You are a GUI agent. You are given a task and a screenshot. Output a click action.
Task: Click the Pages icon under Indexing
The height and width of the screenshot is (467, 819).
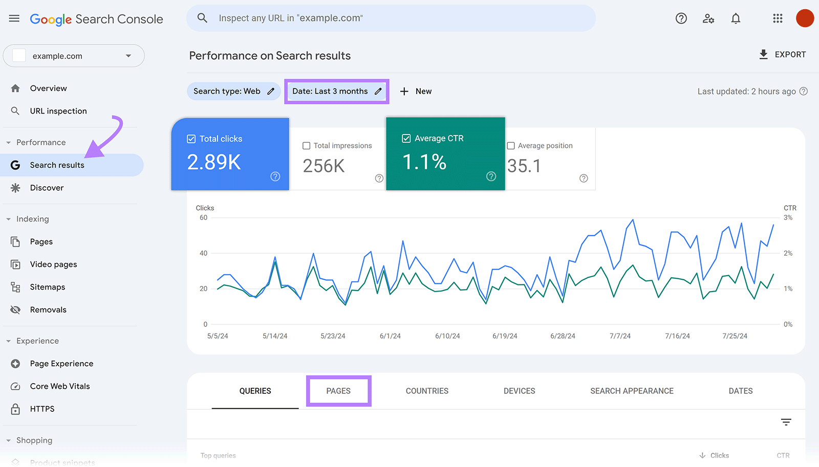point(16,241)
